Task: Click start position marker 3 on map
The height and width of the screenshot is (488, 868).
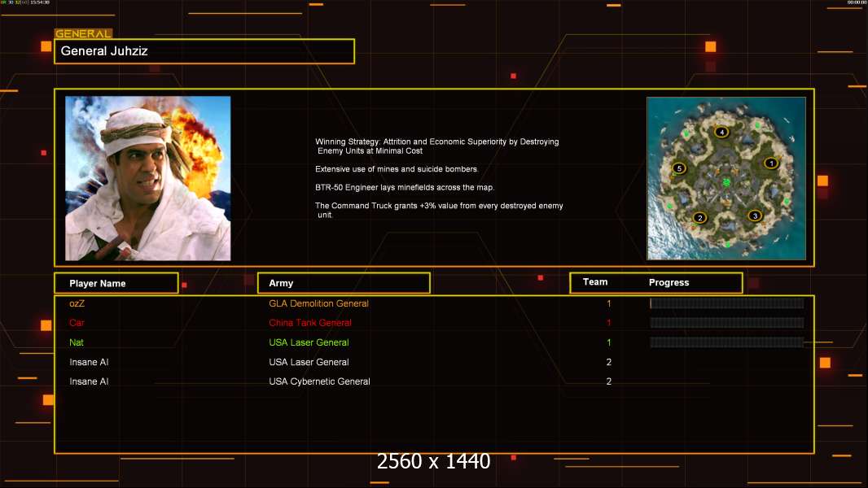Action: point(755,216)
